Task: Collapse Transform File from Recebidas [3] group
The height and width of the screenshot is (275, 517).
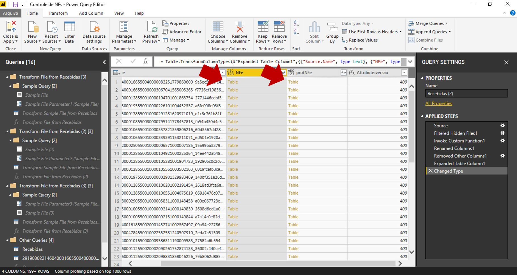Action: 7,77
